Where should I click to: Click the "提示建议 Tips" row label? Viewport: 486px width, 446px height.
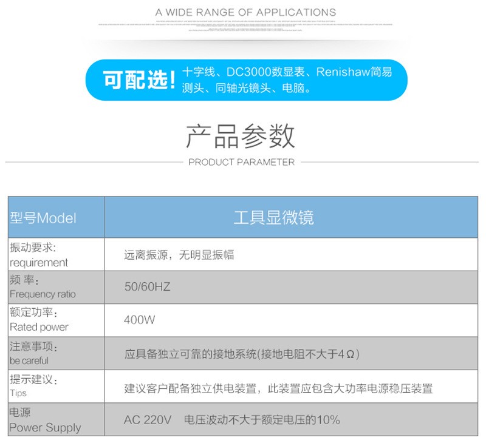(x=33, y=386)
